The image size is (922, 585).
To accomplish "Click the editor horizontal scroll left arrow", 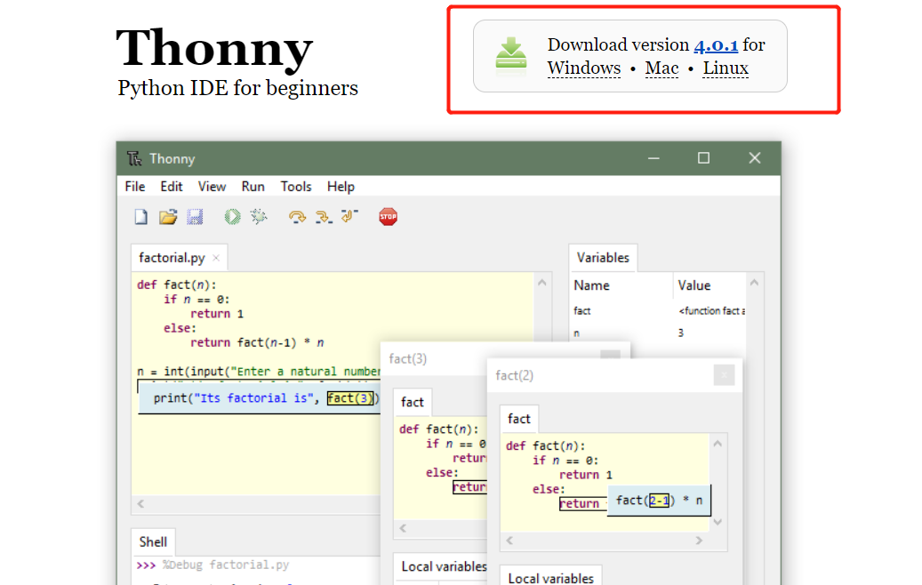I will pos(140,504).
